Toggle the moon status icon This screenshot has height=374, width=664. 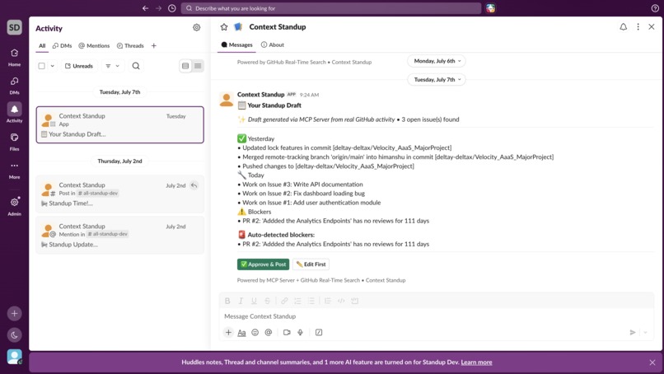pos(14,335)
